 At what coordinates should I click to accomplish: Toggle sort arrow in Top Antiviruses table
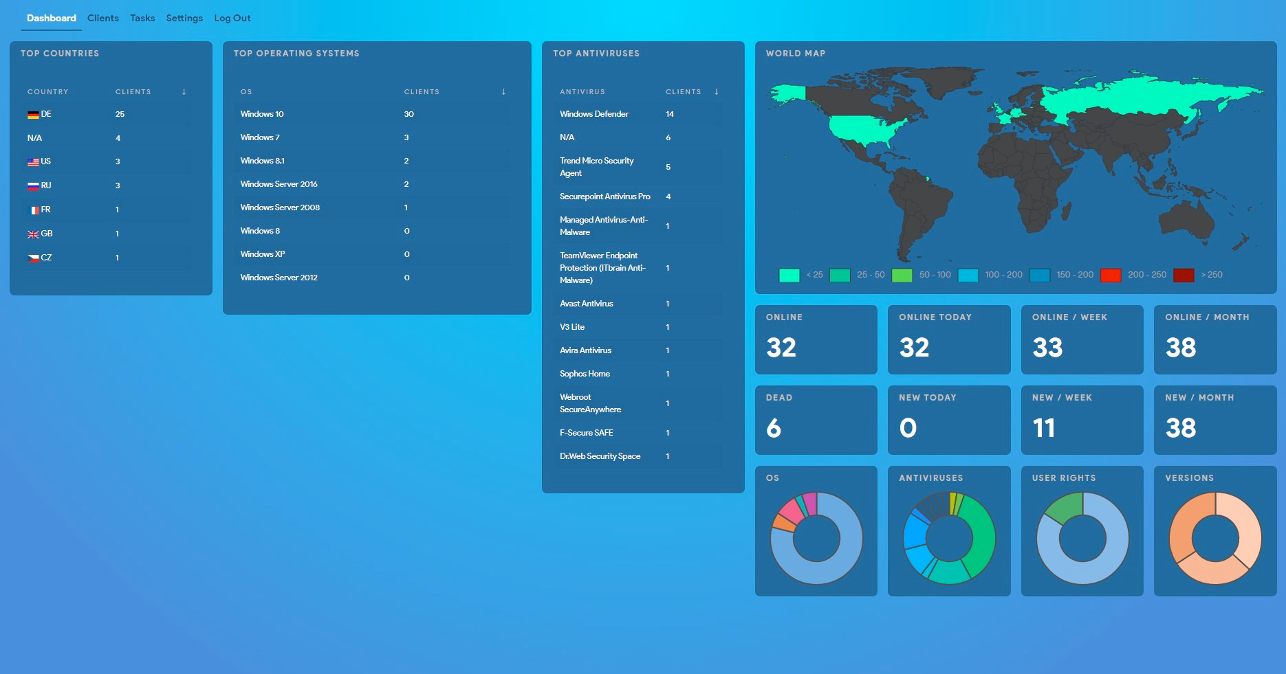click(716, 92)
